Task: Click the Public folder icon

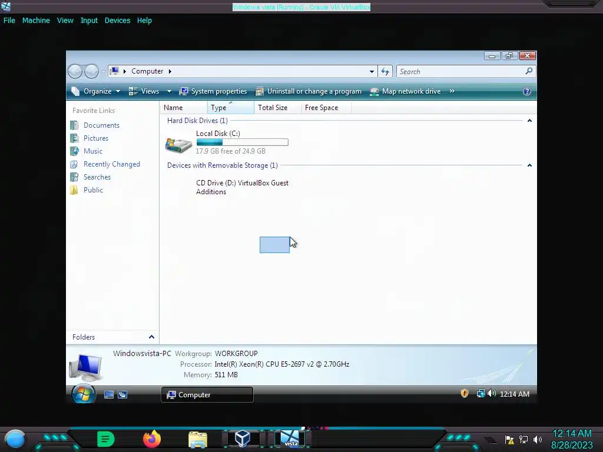Action: click(74, 190)
